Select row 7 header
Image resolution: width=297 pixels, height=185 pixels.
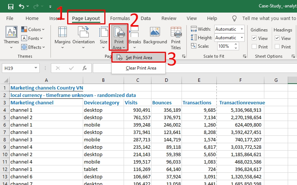point(5,132)
